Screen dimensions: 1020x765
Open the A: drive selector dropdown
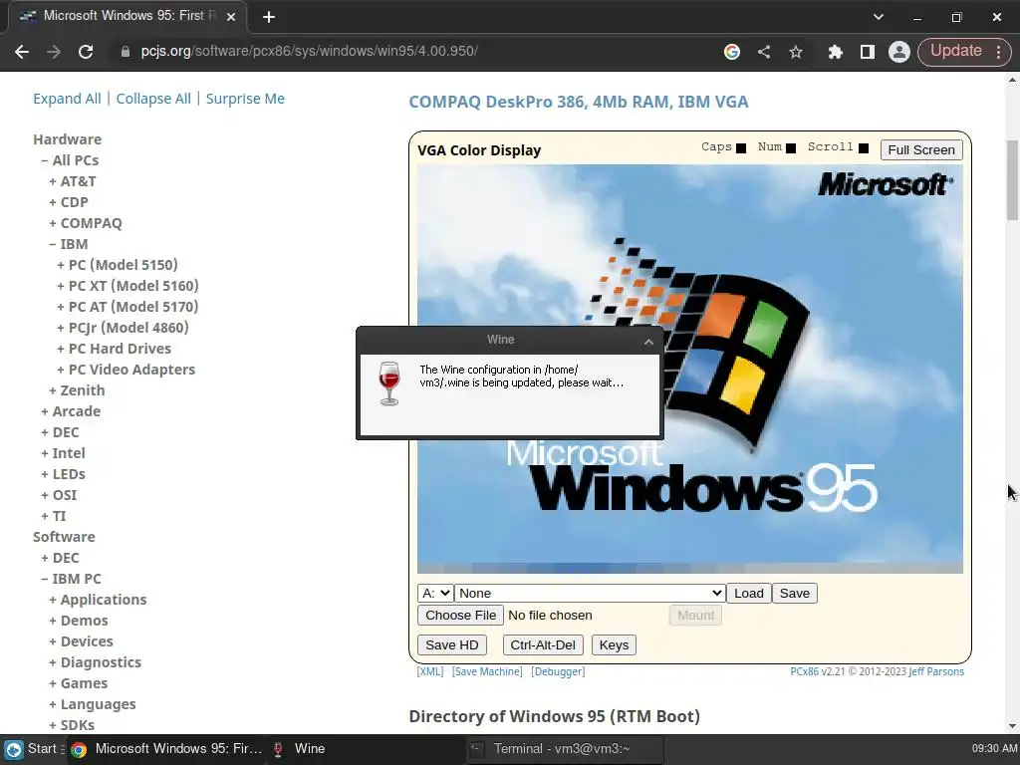pos(435,594)
